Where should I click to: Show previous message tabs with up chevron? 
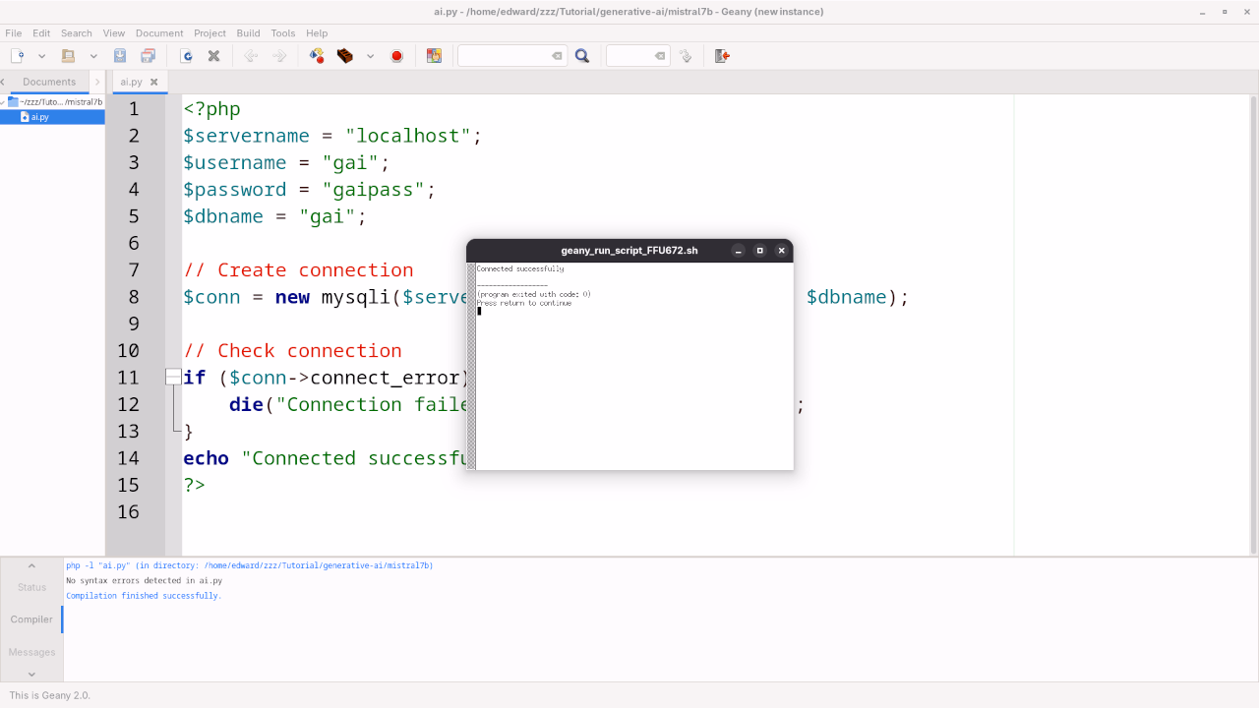pos(31,565)
